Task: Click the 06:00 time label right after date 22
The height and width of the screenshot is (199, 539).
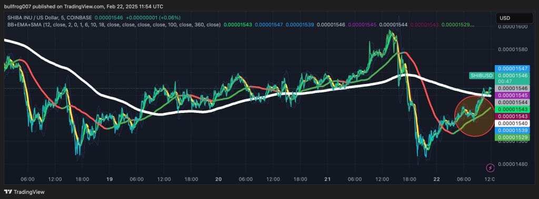Action: 464,179
